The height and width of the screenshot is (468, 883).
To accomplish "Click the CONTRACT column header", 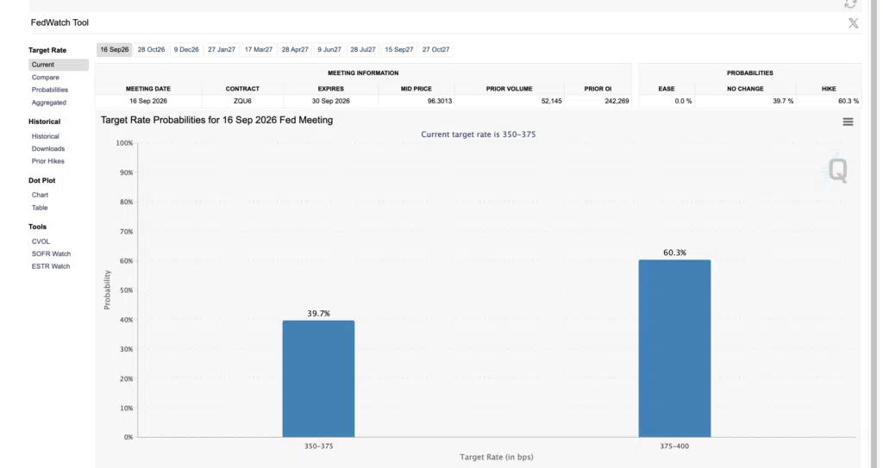I will coord(242,89).
